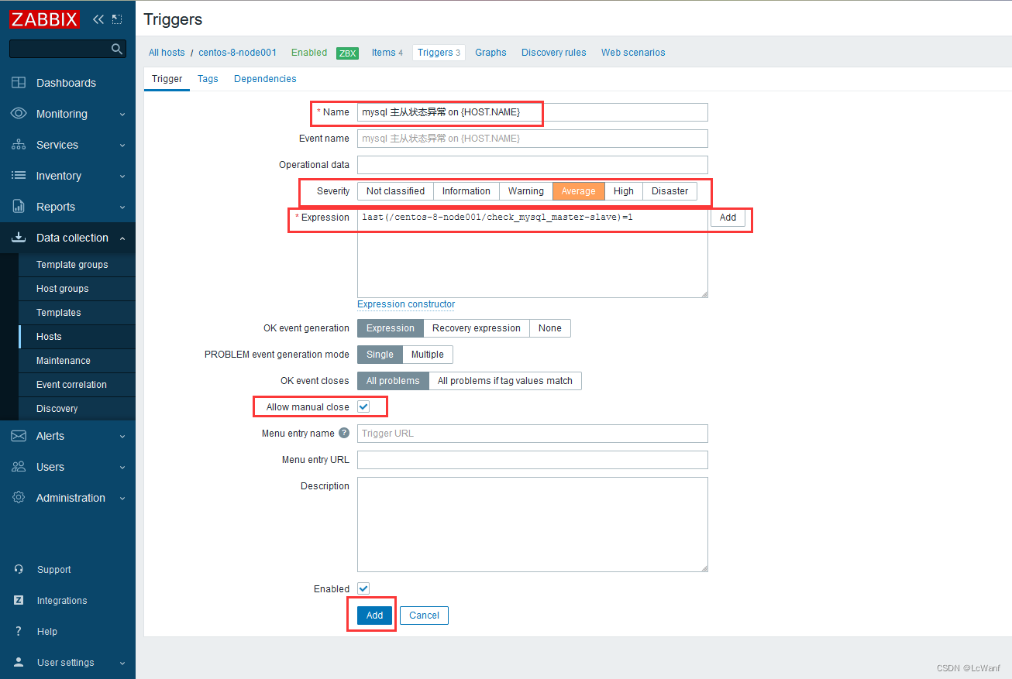Click the Support headset icon
This screenshot has width=1012, height=679.
coord(19,569)
